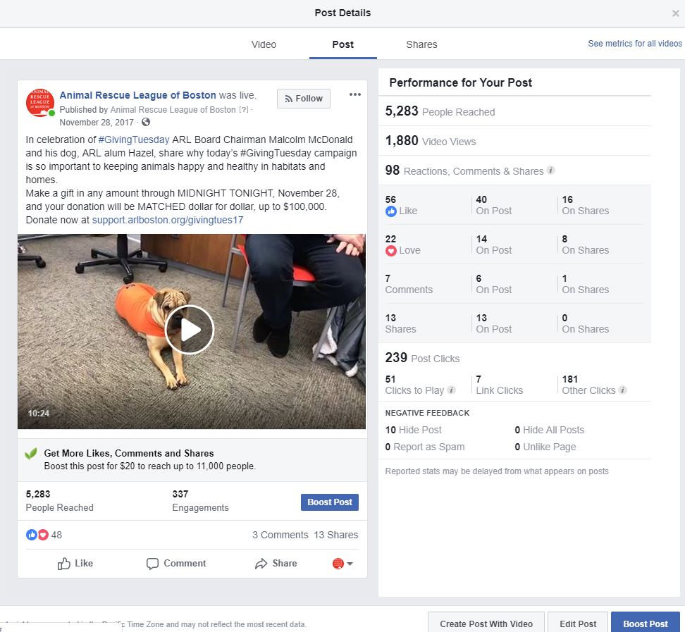Viewport: 685px width, 632px height.
Task: Open the post options ellipsis menu
Action: click(354, 95)
